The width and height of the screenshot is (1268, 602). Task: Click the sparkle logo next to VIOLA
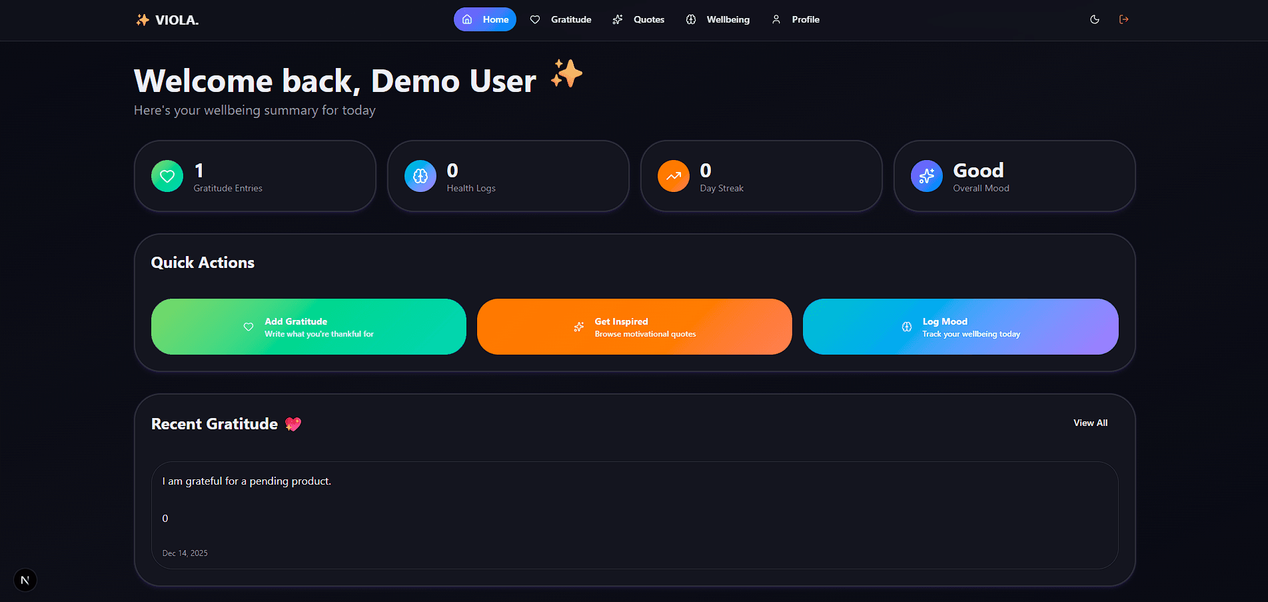142,19
